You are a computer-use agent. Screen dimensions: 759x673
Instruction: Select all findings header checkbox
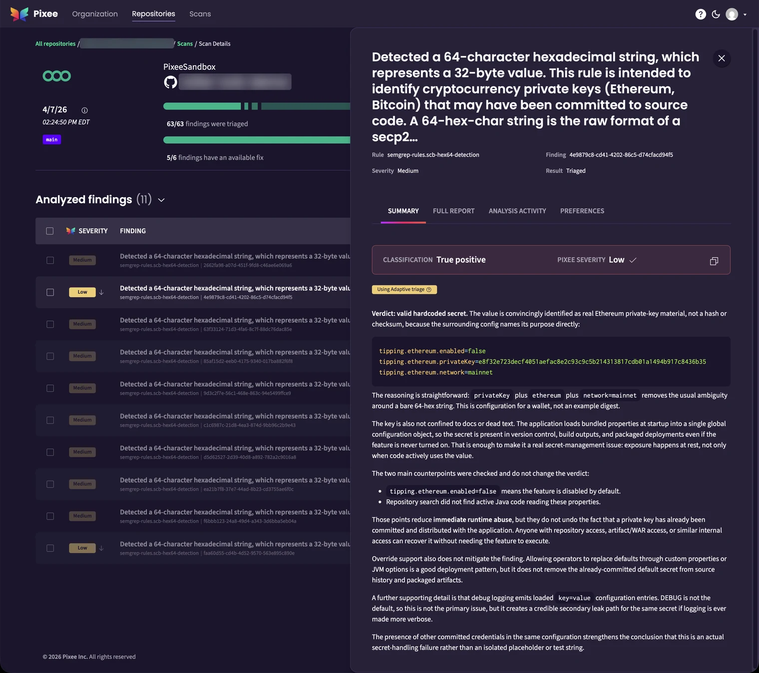[x=50, y=231]
